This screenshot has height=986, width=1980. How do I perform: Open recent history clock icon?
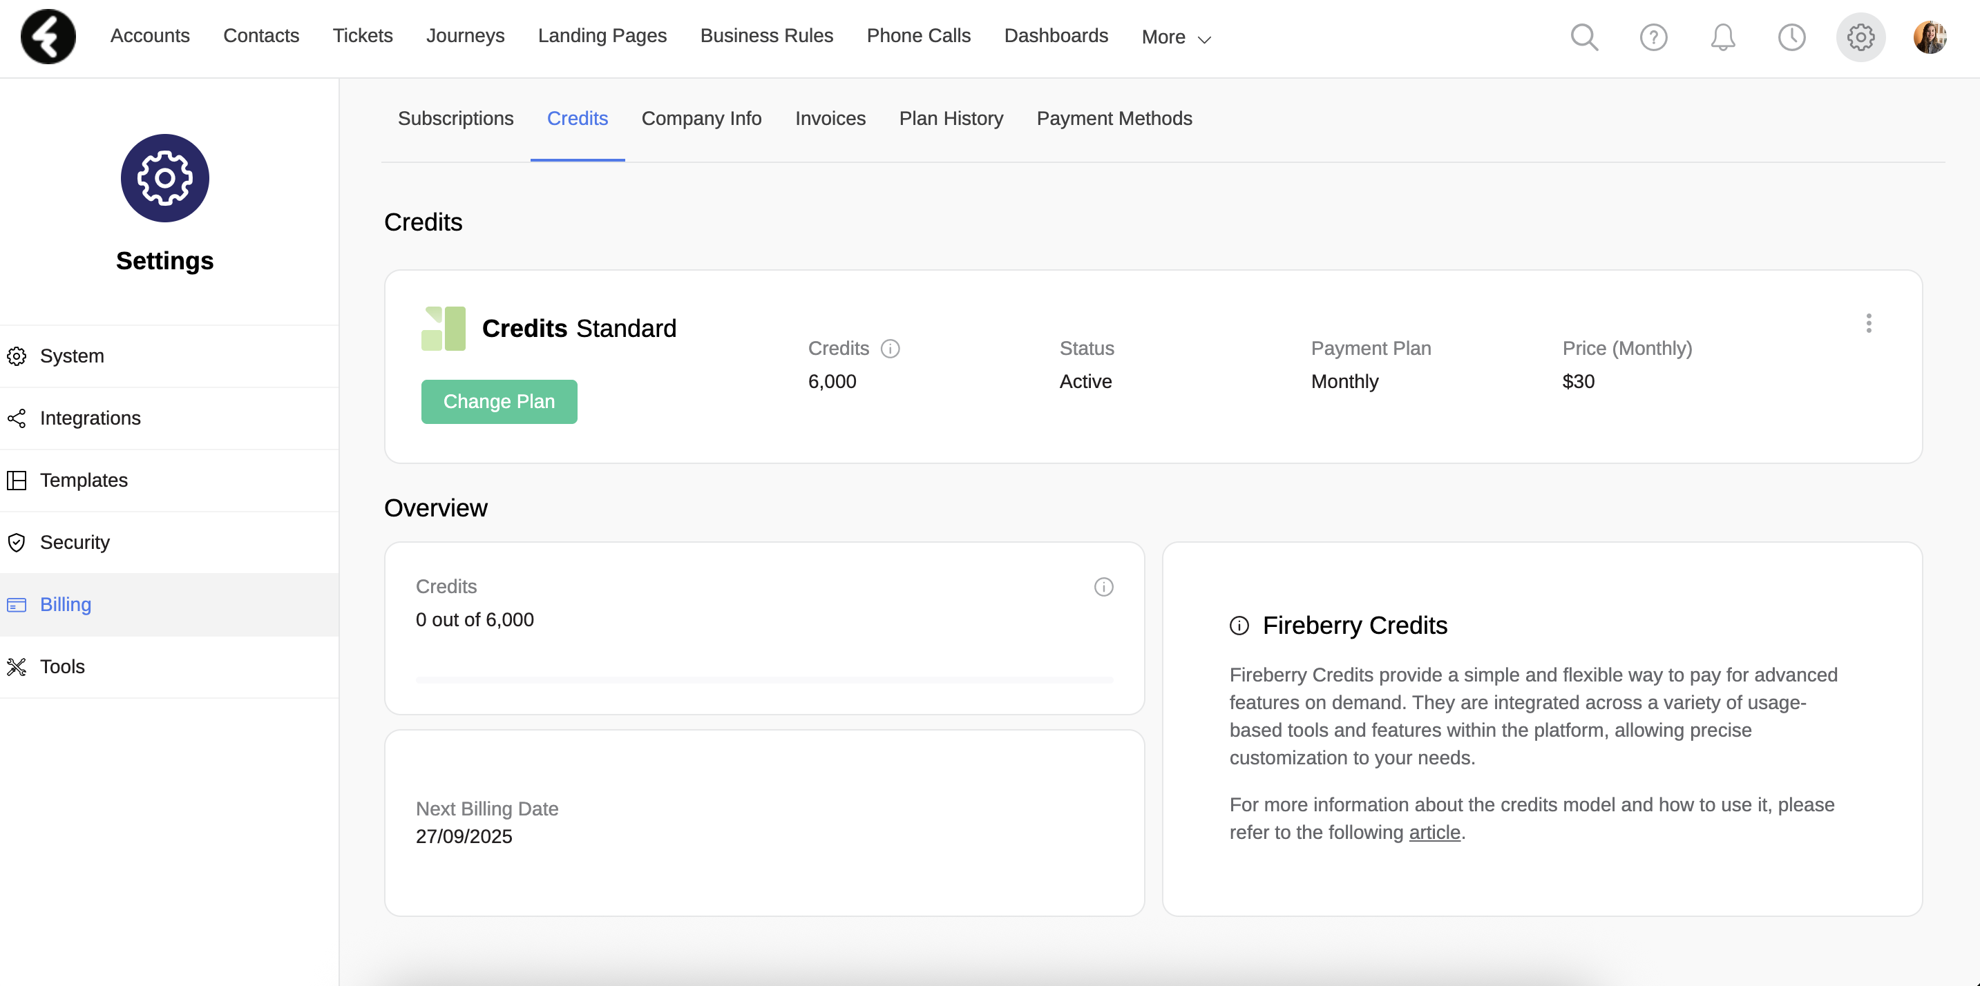pyautogui.click(x=1791, y=37)
